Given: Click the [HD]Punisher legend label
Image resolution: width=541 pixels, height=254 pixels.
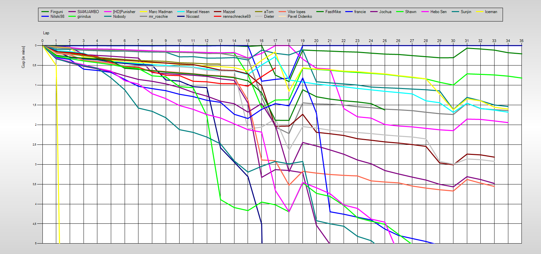Looking at the screenshot, I should [x=124, y=12].
